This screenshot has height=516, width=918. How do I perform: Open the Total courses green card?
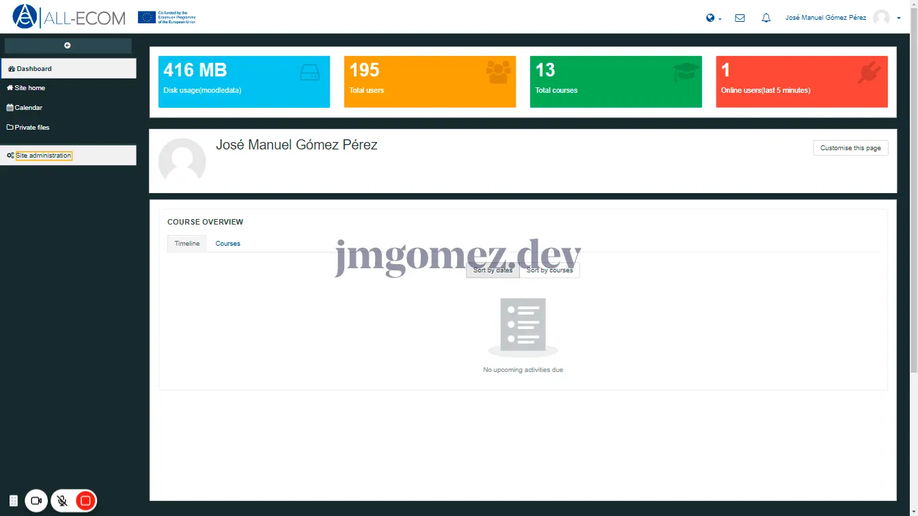coord(615,81)
